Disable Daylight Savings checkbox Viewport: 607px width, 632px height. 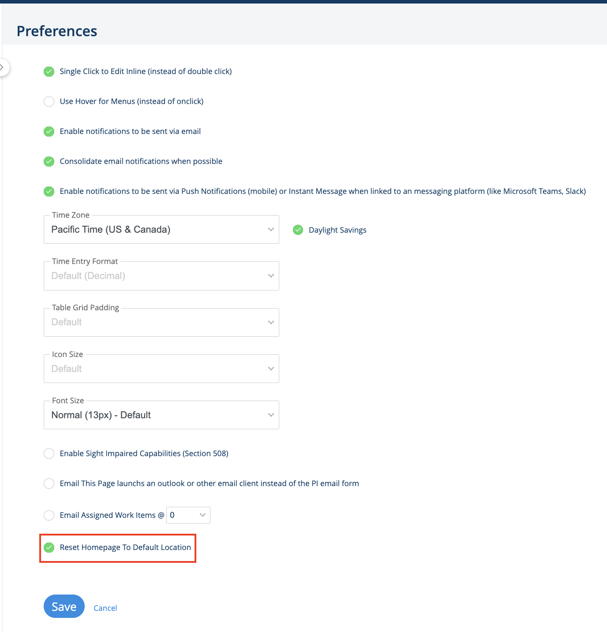[298, 230]
